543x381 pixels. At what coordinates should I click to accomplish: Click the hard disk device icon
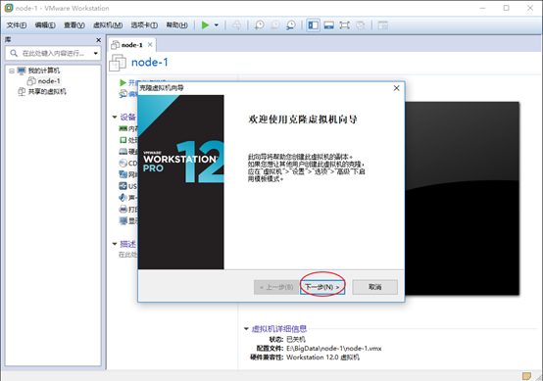pyautogui.click(x=123, y=151)
